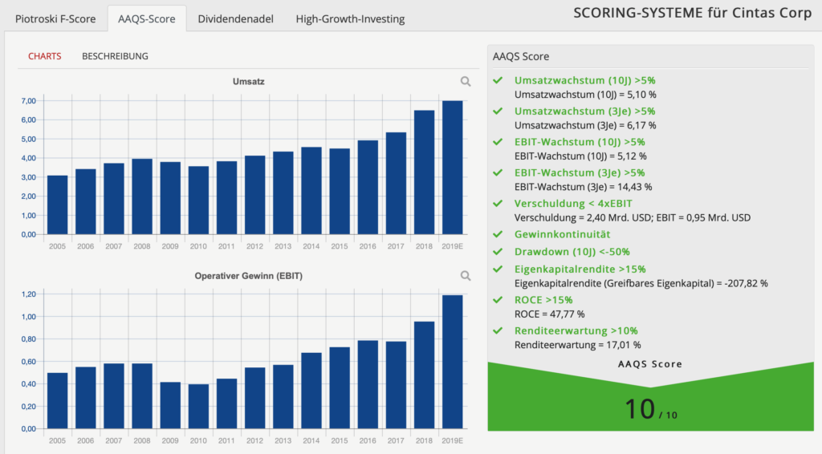This screenshot has height=454, width=822.
Task: Click the checkmark beside Gewinnkontinuität
Action: click(x=498, y=234)
